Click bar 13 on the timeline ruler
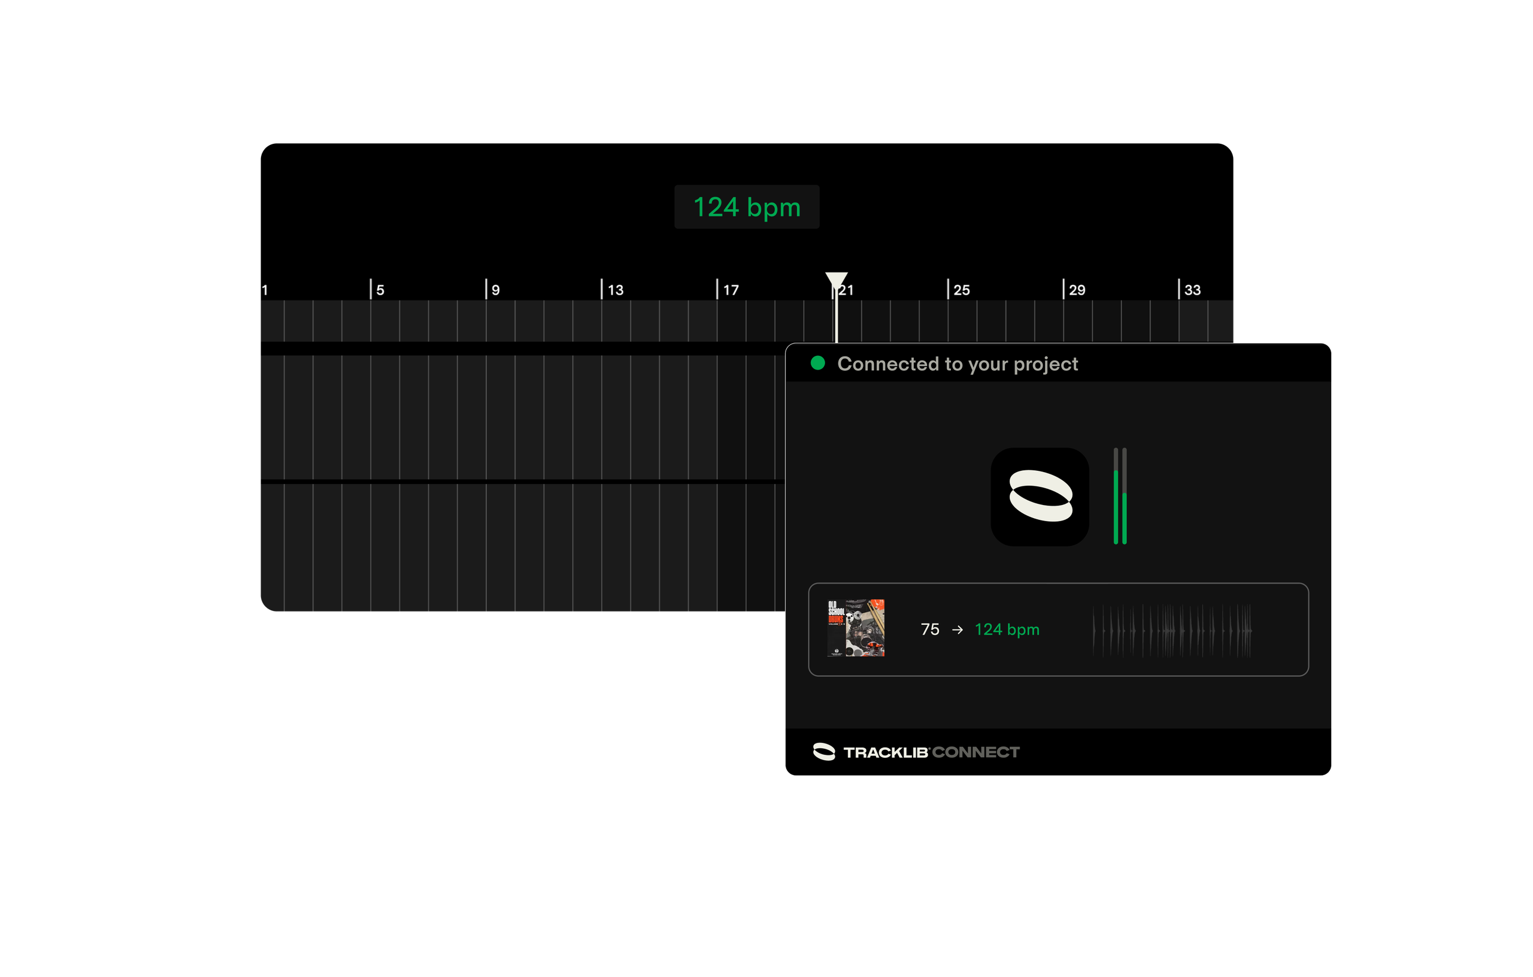This screenshot has height=977, width=1533. coord(614,290)
